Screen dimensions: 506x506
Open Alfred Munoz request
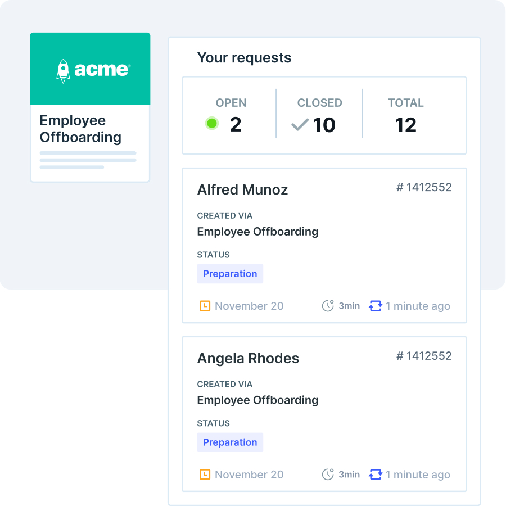[x=242, y=190]
